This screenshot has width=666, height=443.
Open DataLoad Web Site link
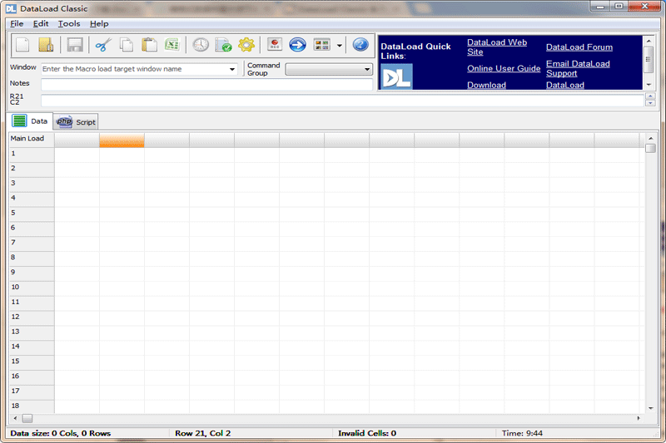tap(497, 47)
